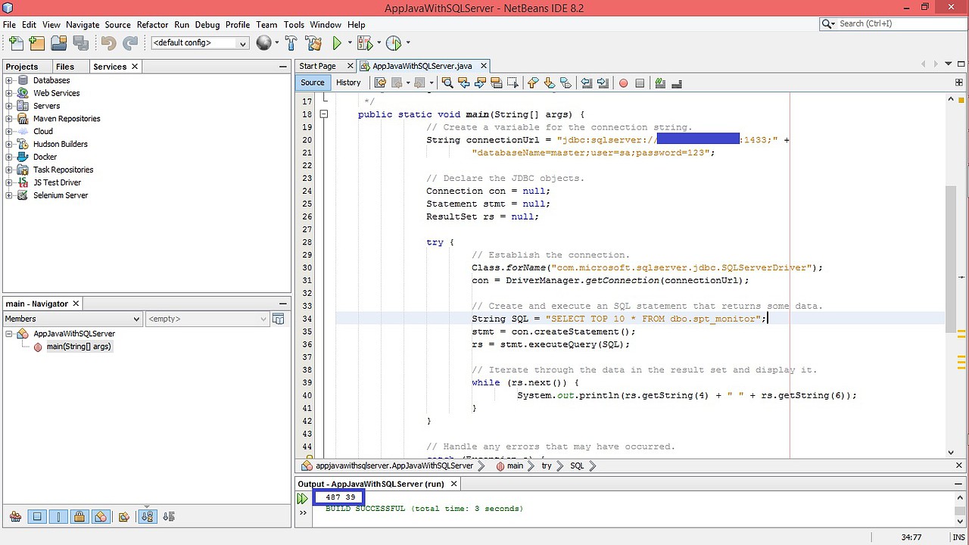Re-run output with green double arrow icon
The width and height of the screenshot is (969, 545).
(x=302, y=498)
